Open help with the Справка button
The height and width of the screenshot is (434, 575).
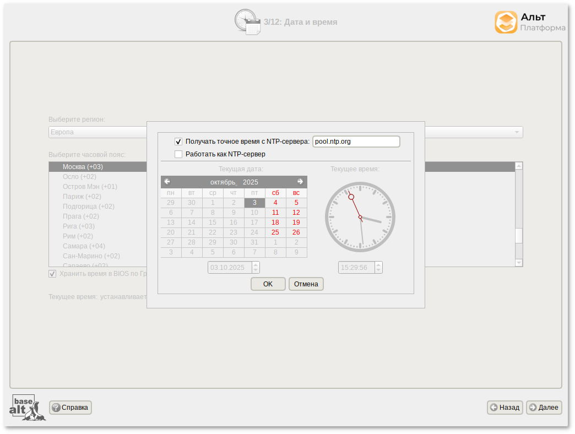[70, 408]
